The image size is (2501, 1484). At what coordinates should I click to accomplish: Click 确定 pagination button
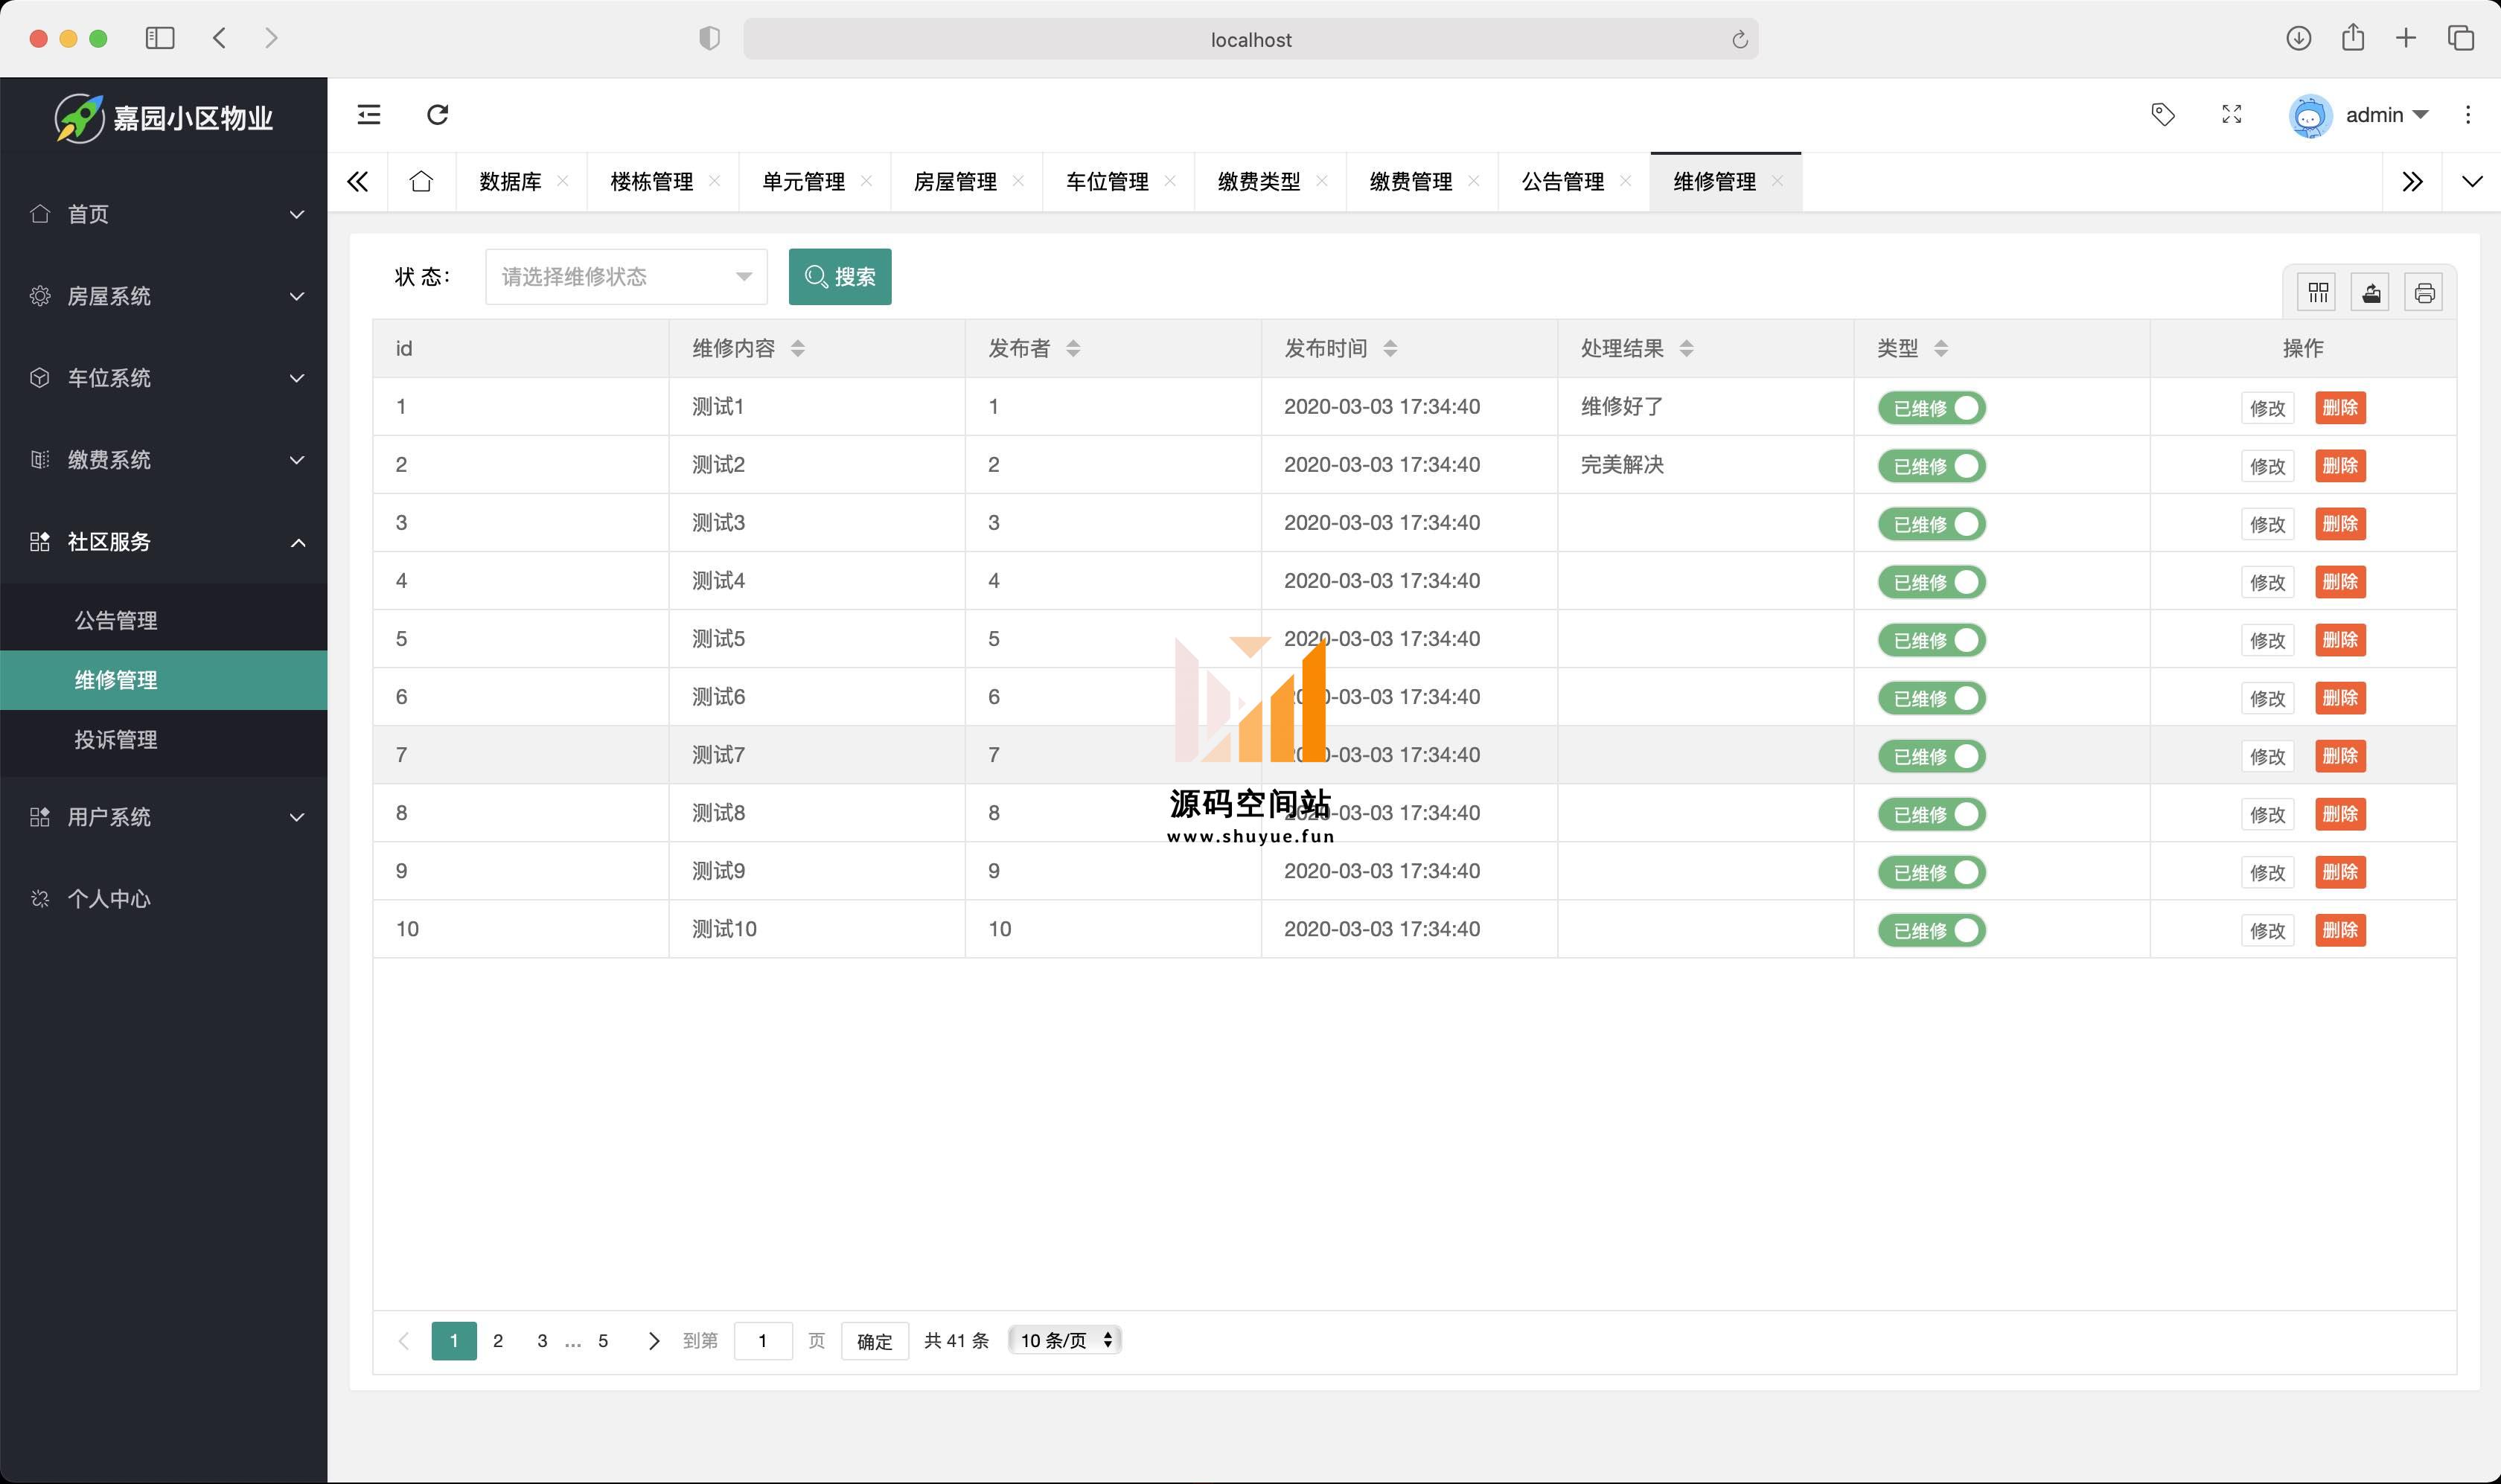click(x=875, y=1341)
